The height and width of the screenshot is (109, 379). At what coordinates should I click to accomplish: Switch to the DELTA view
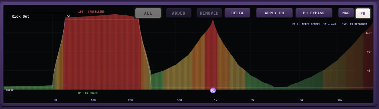tap(237, 13)
